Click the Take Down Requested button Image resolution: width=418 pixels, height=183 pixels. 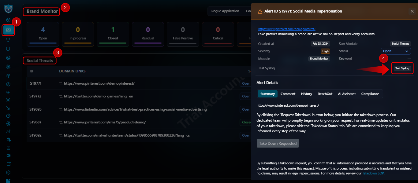coord(278,143)
